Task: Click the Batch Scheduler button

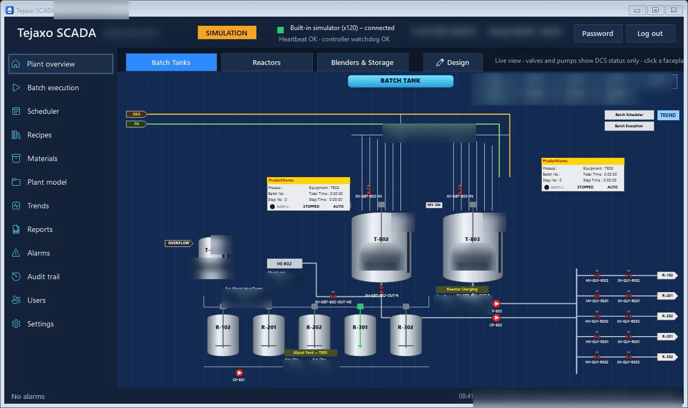Action: (629, 115)
